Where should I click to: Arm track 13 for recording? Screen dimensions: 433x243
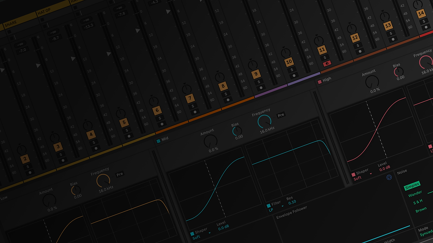393,39
